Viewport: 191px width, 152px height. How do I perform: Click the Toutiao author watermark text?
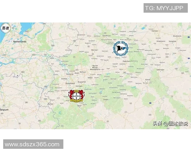(x=170, y=123)
